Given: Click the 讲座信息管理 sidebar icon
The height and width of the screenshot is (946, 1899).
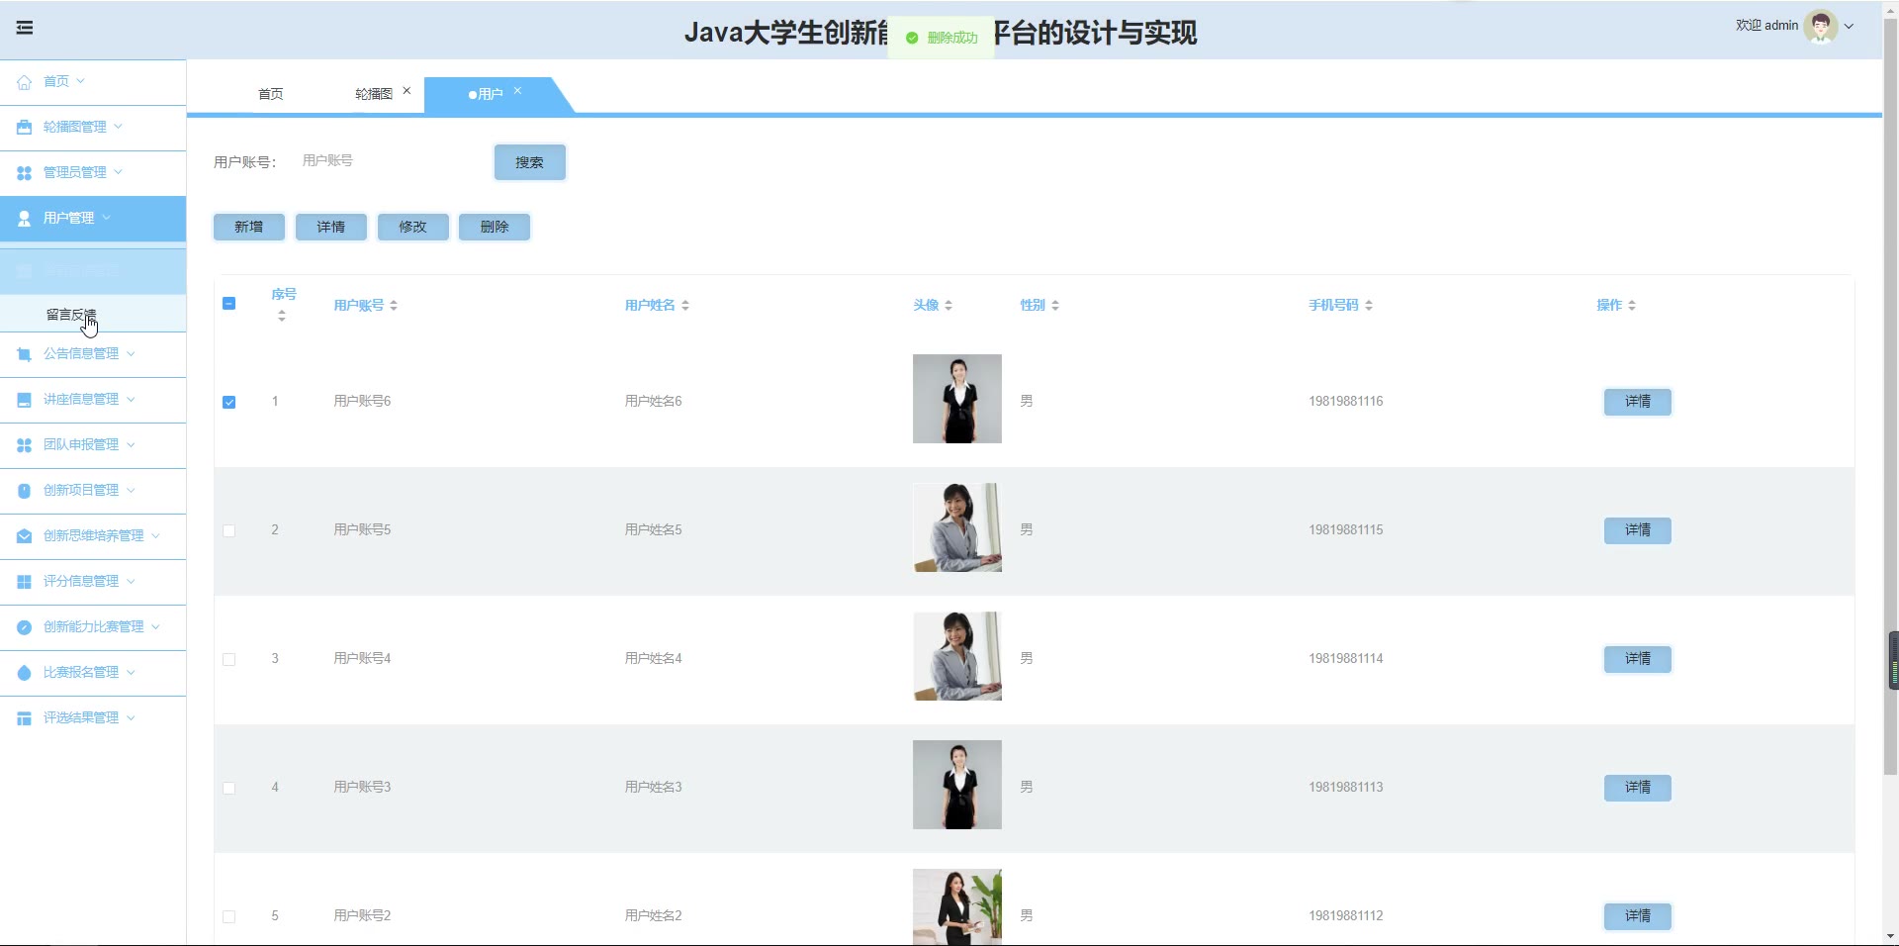Looking at the screenshot, I should pyautogui.click(x=24, y=400).
